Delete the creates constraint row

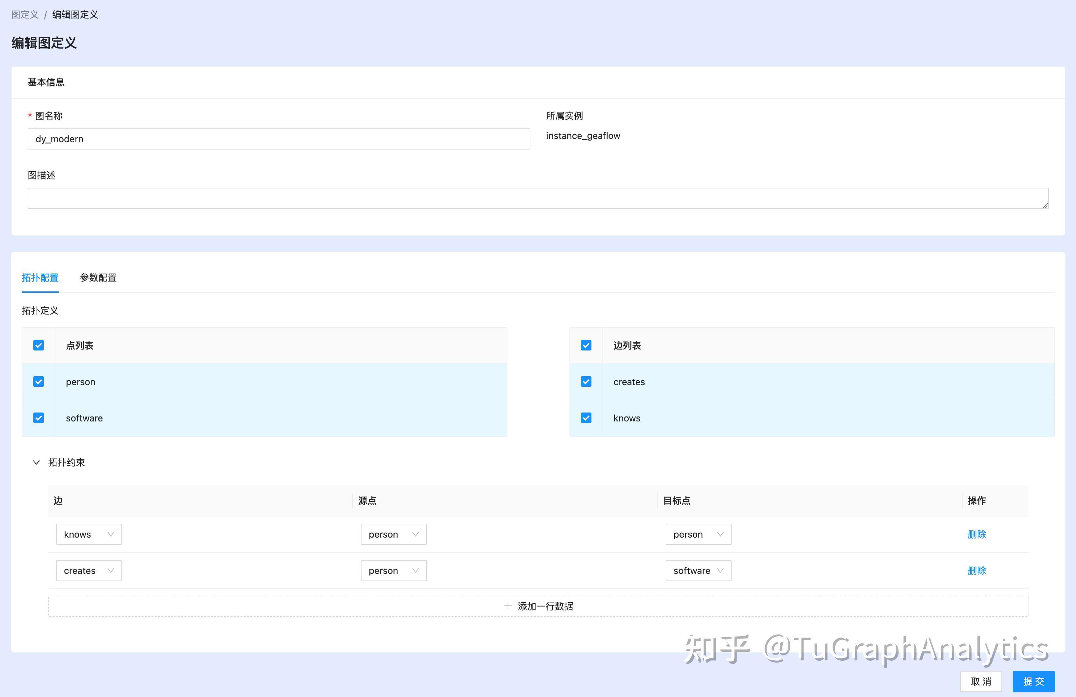pos(976,570)
